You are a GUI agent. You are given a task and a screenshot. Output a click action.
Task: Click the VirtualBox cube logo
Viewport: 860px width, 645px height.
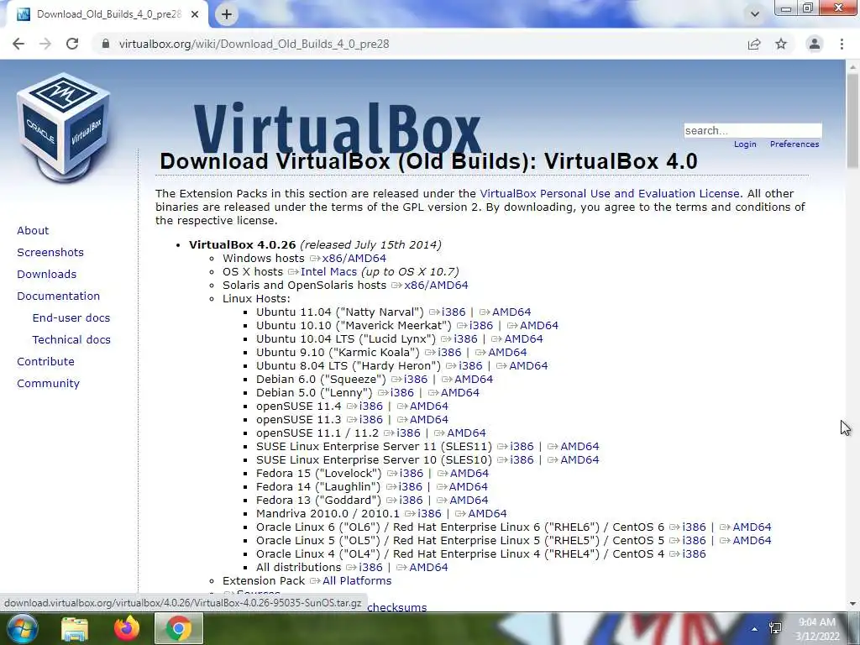[x=64, y=128]
